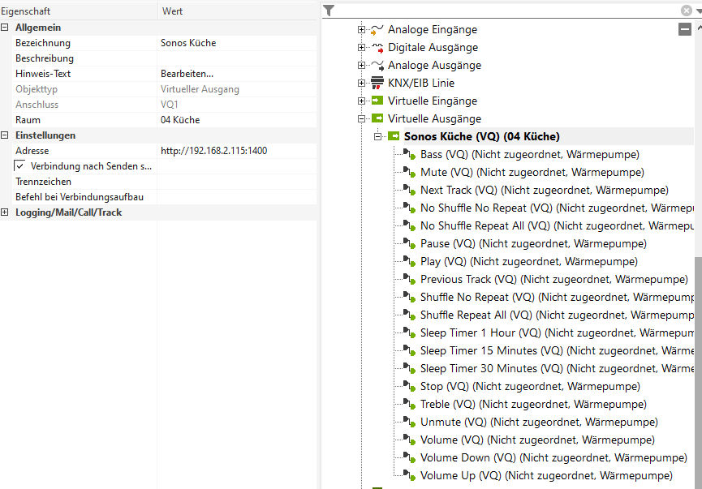Click the No Shuffle No Repeat icon
Viewport: 702px width, 489px height.
[x=409, y=208]
